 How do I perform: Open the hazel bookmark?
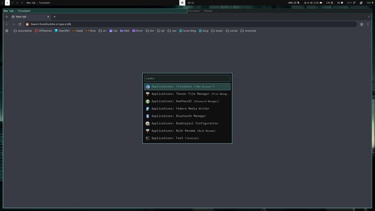(78, 31)
